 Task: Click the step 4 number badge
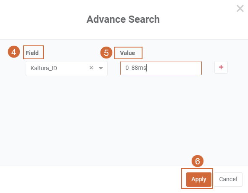pos(14,52)
